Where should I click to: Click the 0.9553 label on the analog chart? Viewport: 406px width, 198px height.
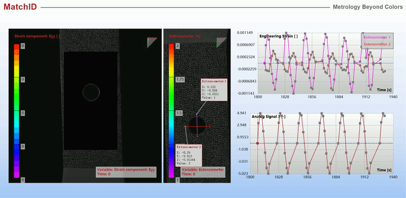(243, 137)
